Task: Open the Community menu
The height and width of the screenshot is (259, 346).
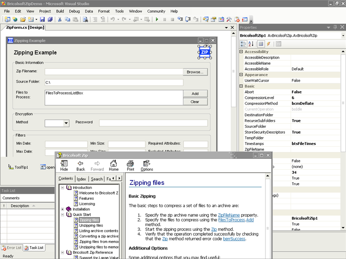Action: (156, 11)
